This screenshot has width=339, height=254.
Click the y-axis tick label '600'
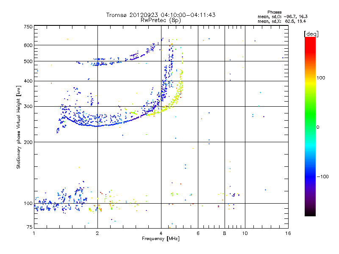pyautogui.click(x=28, y=45)
